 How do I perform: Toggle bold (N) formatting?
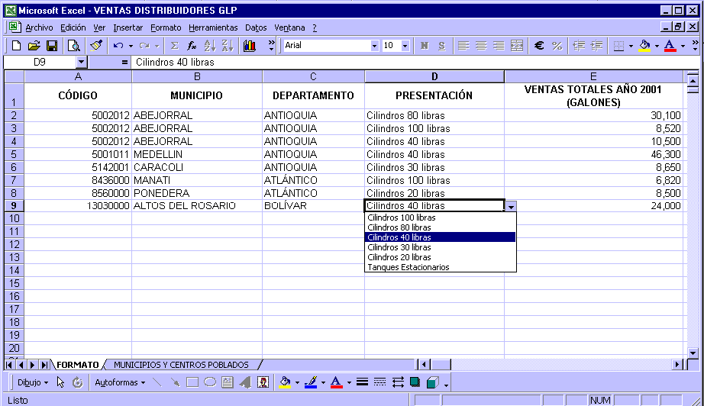click(425, 46)
